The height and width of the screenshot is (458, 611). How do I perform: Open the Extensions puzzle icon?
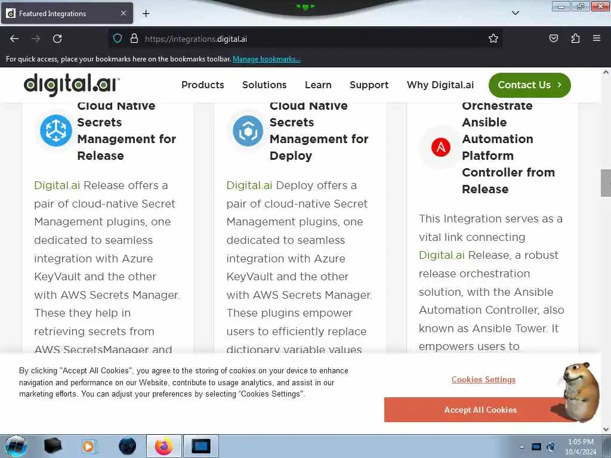pos(575,39)
